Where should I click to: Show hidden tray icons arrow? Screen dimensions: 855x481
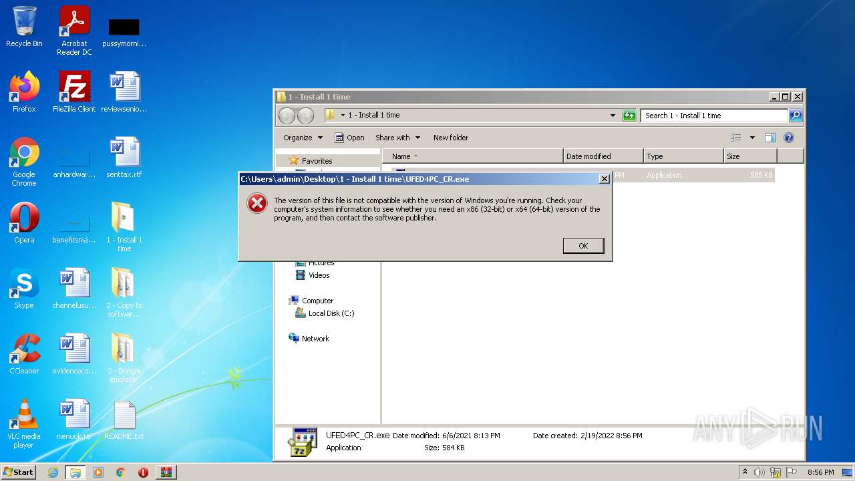click(x=745, y=472)
